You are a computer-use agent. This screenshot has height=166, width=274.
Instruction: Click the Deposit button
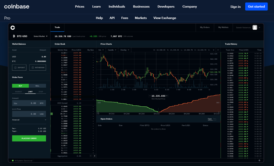pyautogui.click(x=19, y=67)
